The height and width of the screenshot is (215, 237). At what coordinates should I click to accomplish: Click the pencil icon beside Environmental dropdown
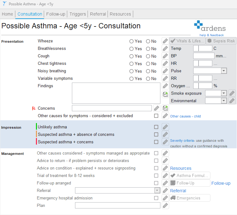click(x=232, y=101)
